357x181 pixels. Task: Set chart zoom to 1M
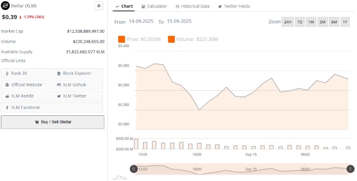[311, 22]
